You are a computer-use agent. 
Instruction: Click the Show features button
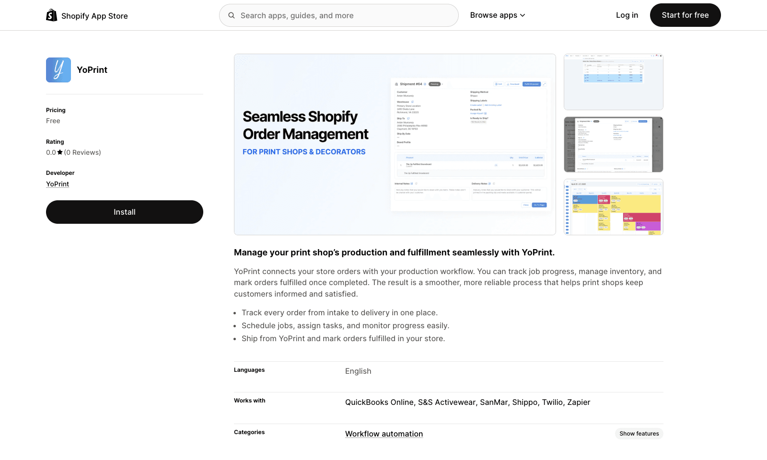639,434
